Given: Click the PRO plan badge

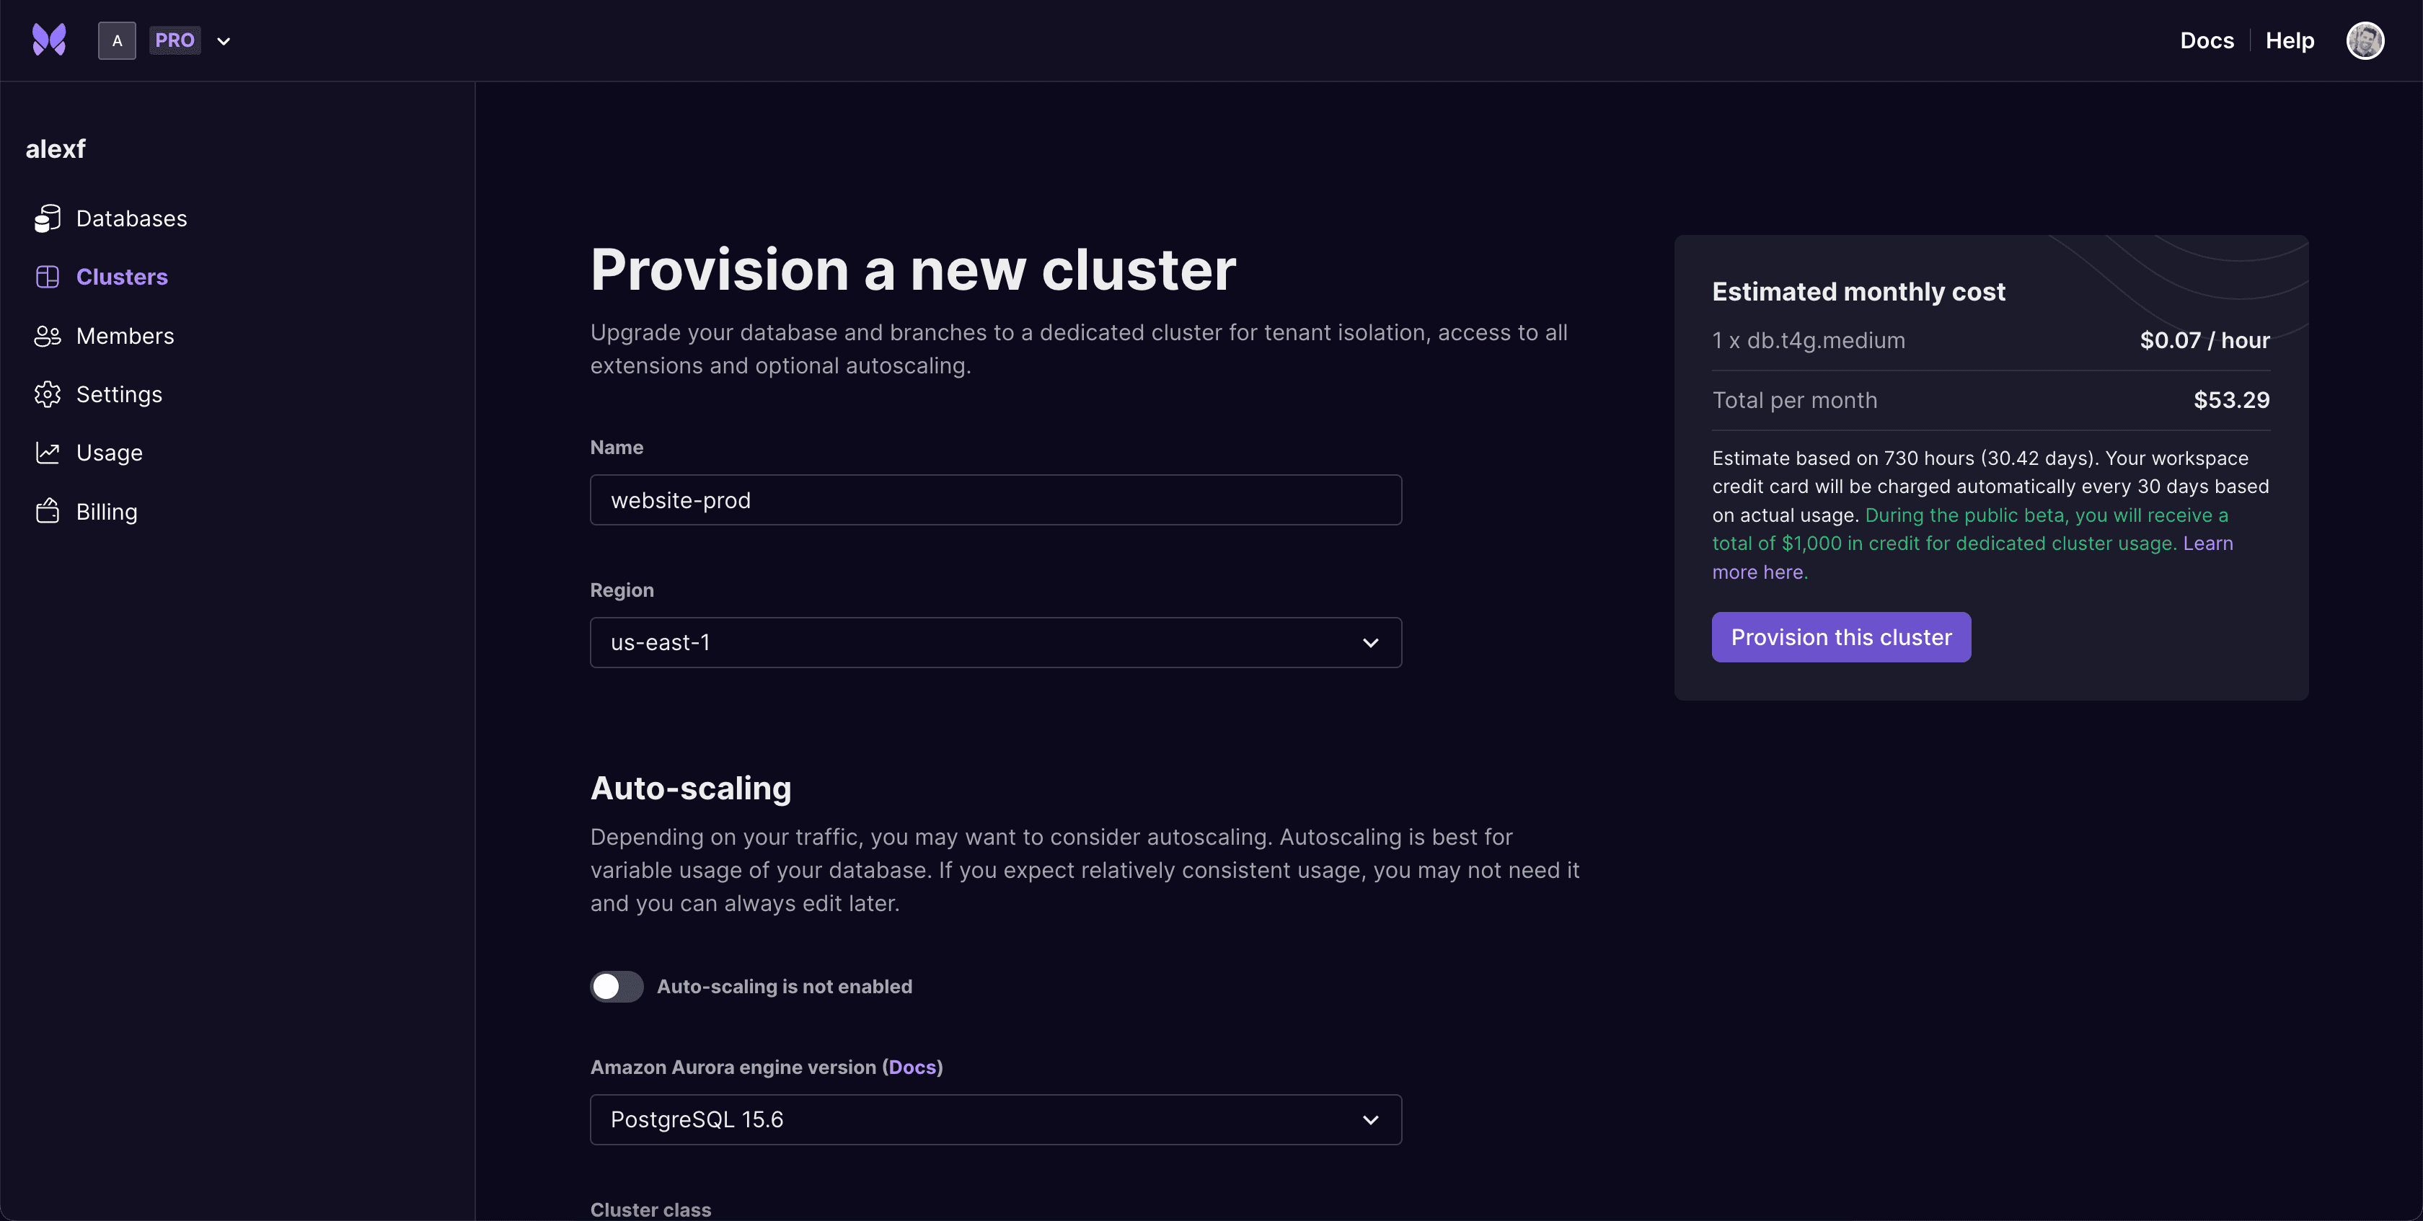Looking at the screenshot, I should click(x=175, y=40).
